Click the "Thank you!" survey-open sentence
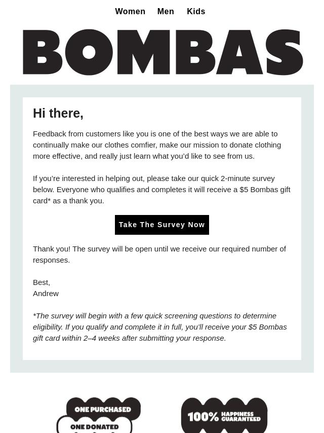The height and width of the screenshot is (433, 324). click(x=159, y=254)
